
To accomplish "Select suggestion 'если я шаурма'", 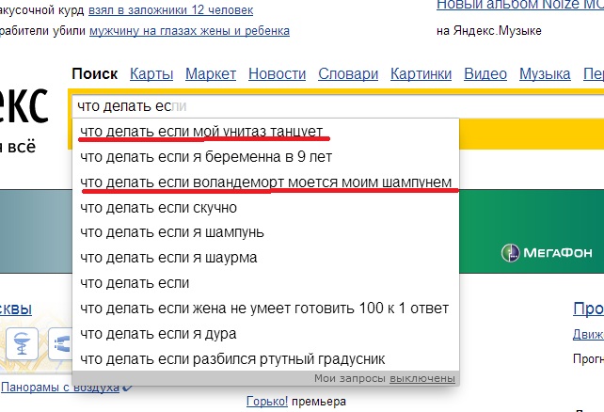I will pyautogui.click(x=266, y=257).
